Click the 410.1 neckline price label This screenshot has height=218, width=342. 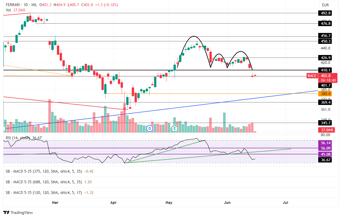pyautogui.click(x=325, y=70)
